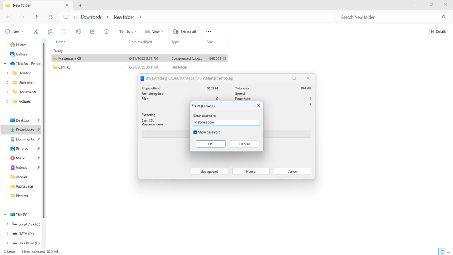
Task: Click the search magnifier icon
Action: tap(444, 17)
